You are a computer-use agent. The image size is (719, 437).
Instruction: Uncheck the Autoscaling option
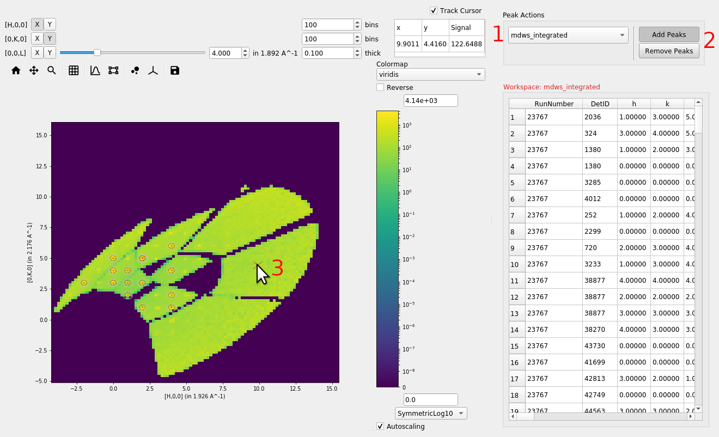click(380, 426)
